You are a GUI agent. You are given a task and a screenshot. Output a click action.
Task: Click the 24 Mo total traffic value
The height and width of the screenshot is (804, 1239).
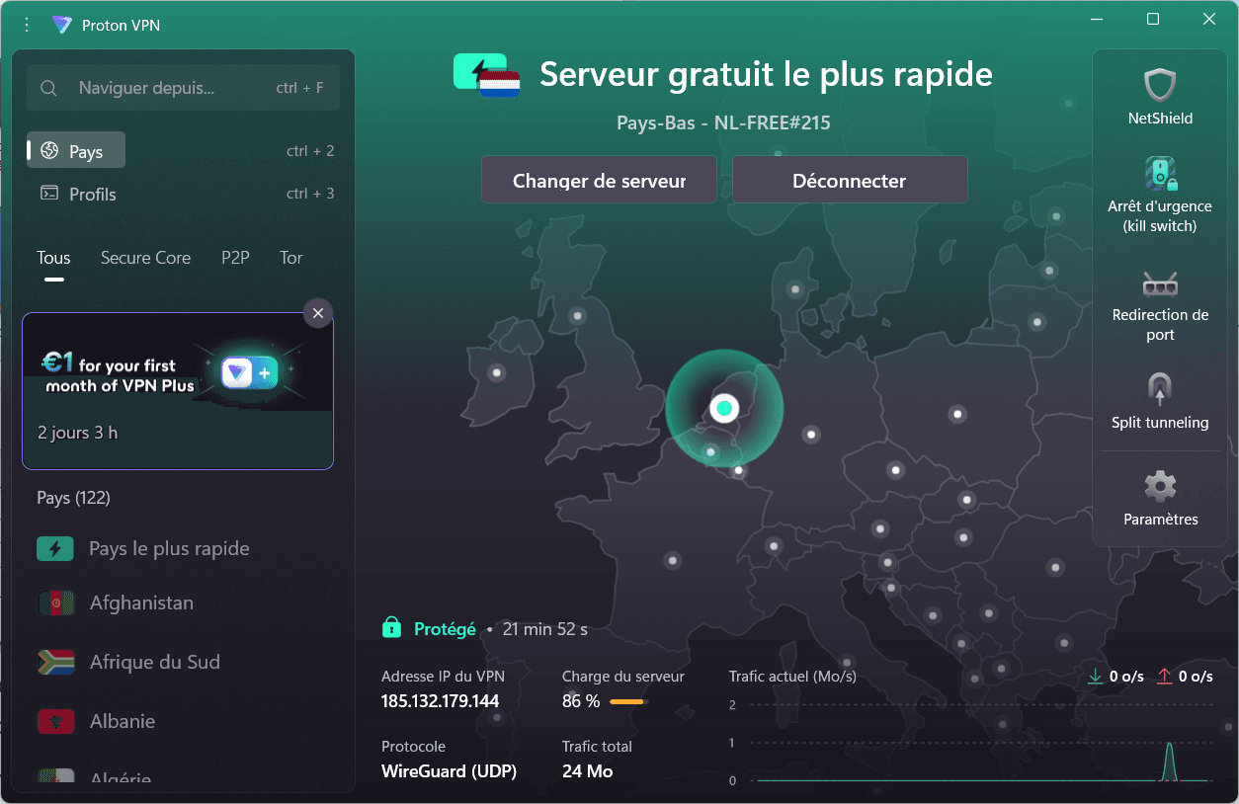(x=588, y=771)
